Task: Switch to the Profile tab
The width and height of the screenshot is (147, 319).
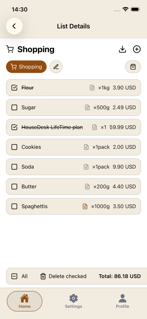Action: tap(122, 301)
